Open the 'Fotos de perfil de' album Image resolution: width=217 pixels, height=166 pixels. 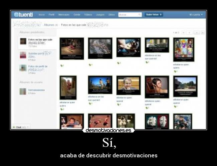click(x=37, y=69)
